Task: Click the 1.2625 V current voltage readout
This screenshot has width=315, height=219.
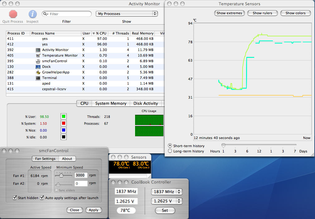Action: pos(126,201)
